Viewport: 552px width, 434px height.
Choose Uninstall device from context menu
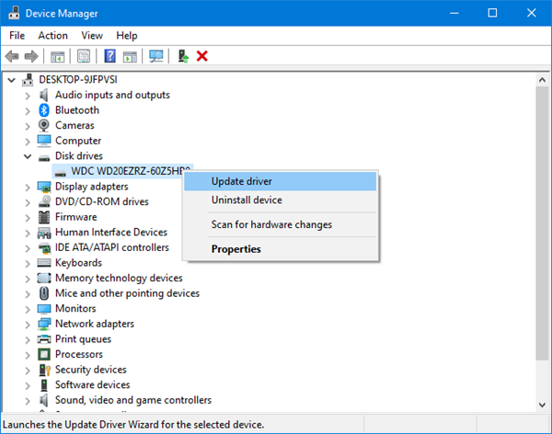pyautogui.click(x=281, y=200)
